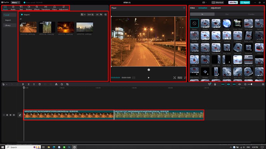Click the rotate handle below preview
266x149 pixels.
[149, 70]
